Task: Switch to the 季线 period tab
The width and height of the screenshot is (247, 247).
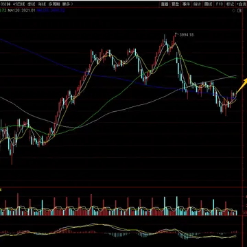Action: [32, 4]
